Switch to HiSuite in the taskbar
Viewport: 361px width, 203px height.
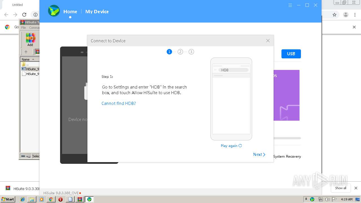(x=89, y=199)
